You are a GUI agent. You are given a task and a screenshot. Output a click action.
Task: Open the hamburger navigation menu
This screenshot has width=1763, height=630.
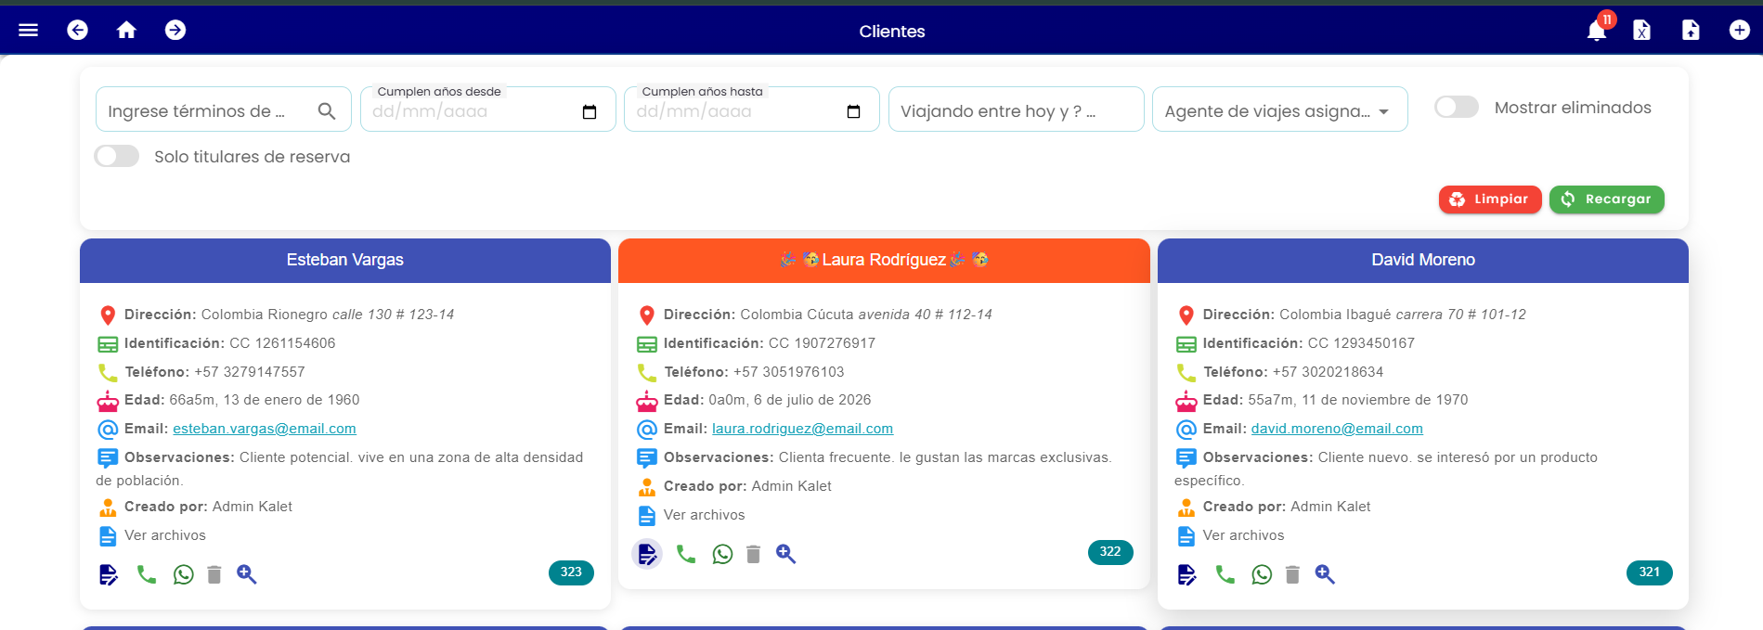pyautogui.click(x=29, y=31)
